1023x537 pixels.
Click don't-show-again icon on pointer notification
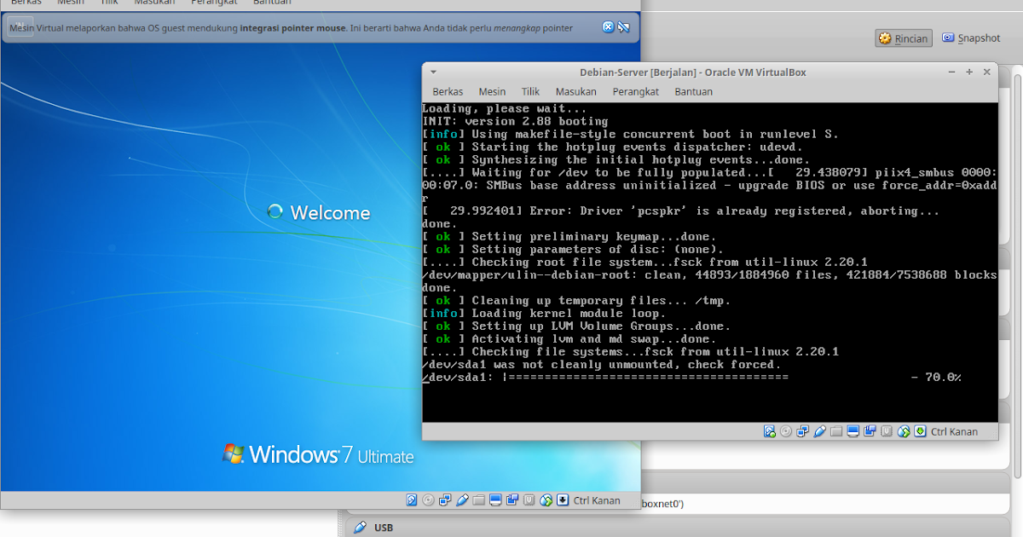click(x=623, y=27)
